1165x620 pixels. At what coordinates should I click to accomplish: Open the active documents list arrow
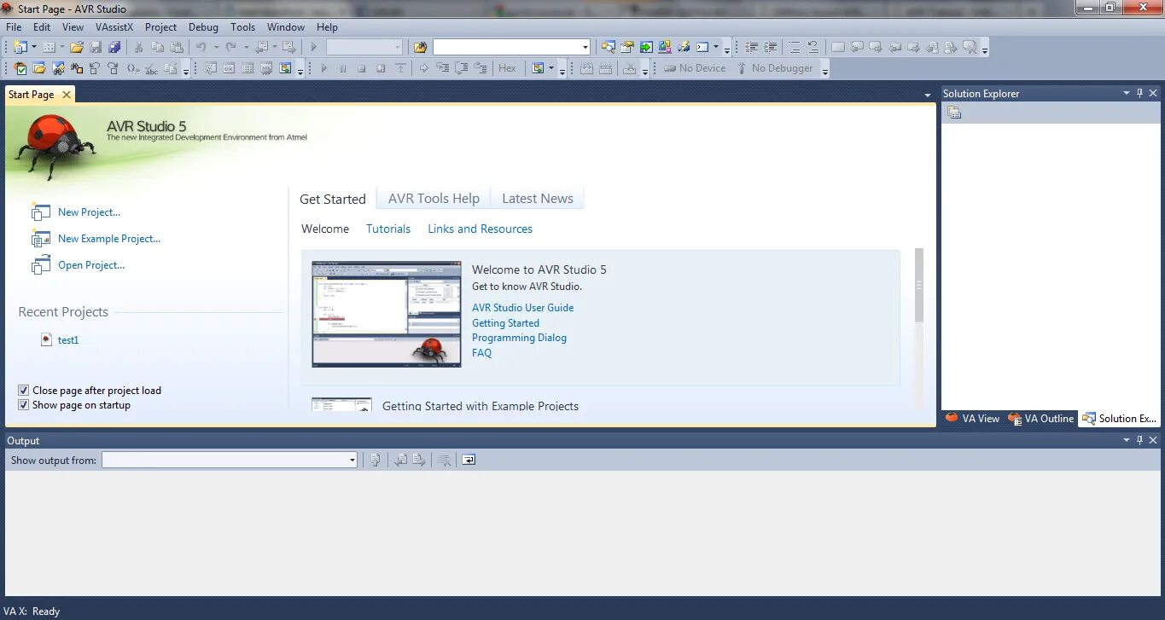(x=928, y=95)
